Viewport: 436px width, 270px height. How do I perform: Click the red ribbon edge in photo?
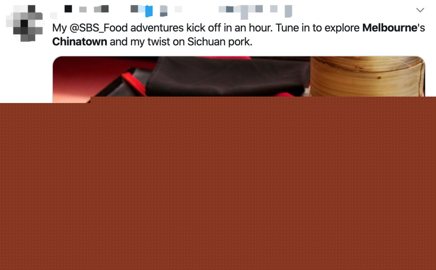point(134,82)
